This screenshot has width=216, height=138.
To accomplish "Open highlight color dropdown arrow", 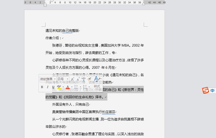I will (63, 87).
